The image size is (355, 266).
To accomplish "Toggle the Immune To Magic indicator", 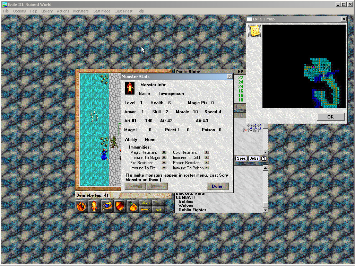I will (164, 158).
